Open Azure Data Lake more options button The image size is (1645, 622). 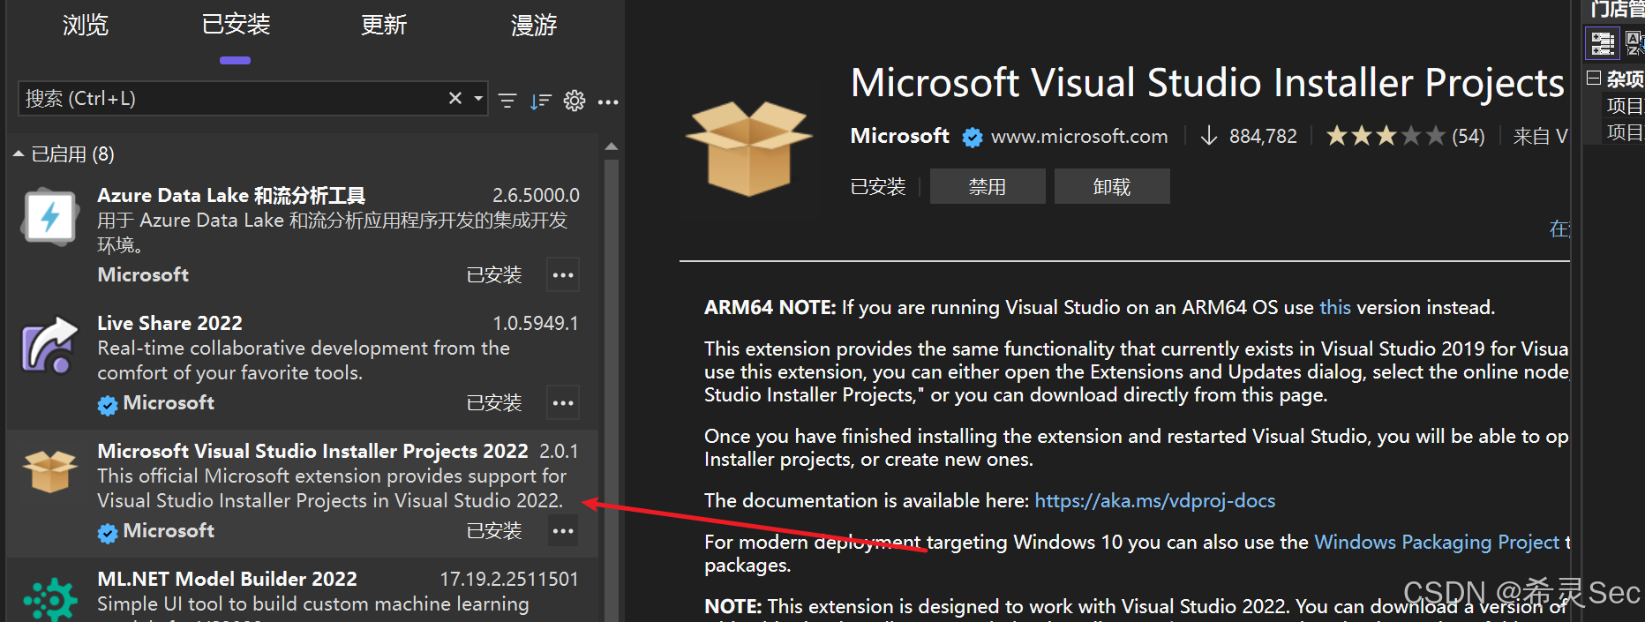(563, 275)
